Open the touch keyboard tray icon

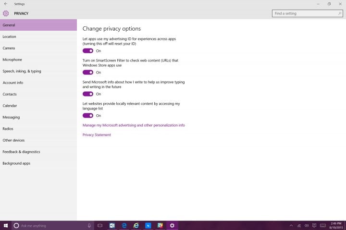pyautogui.click(x=323, y=225)
